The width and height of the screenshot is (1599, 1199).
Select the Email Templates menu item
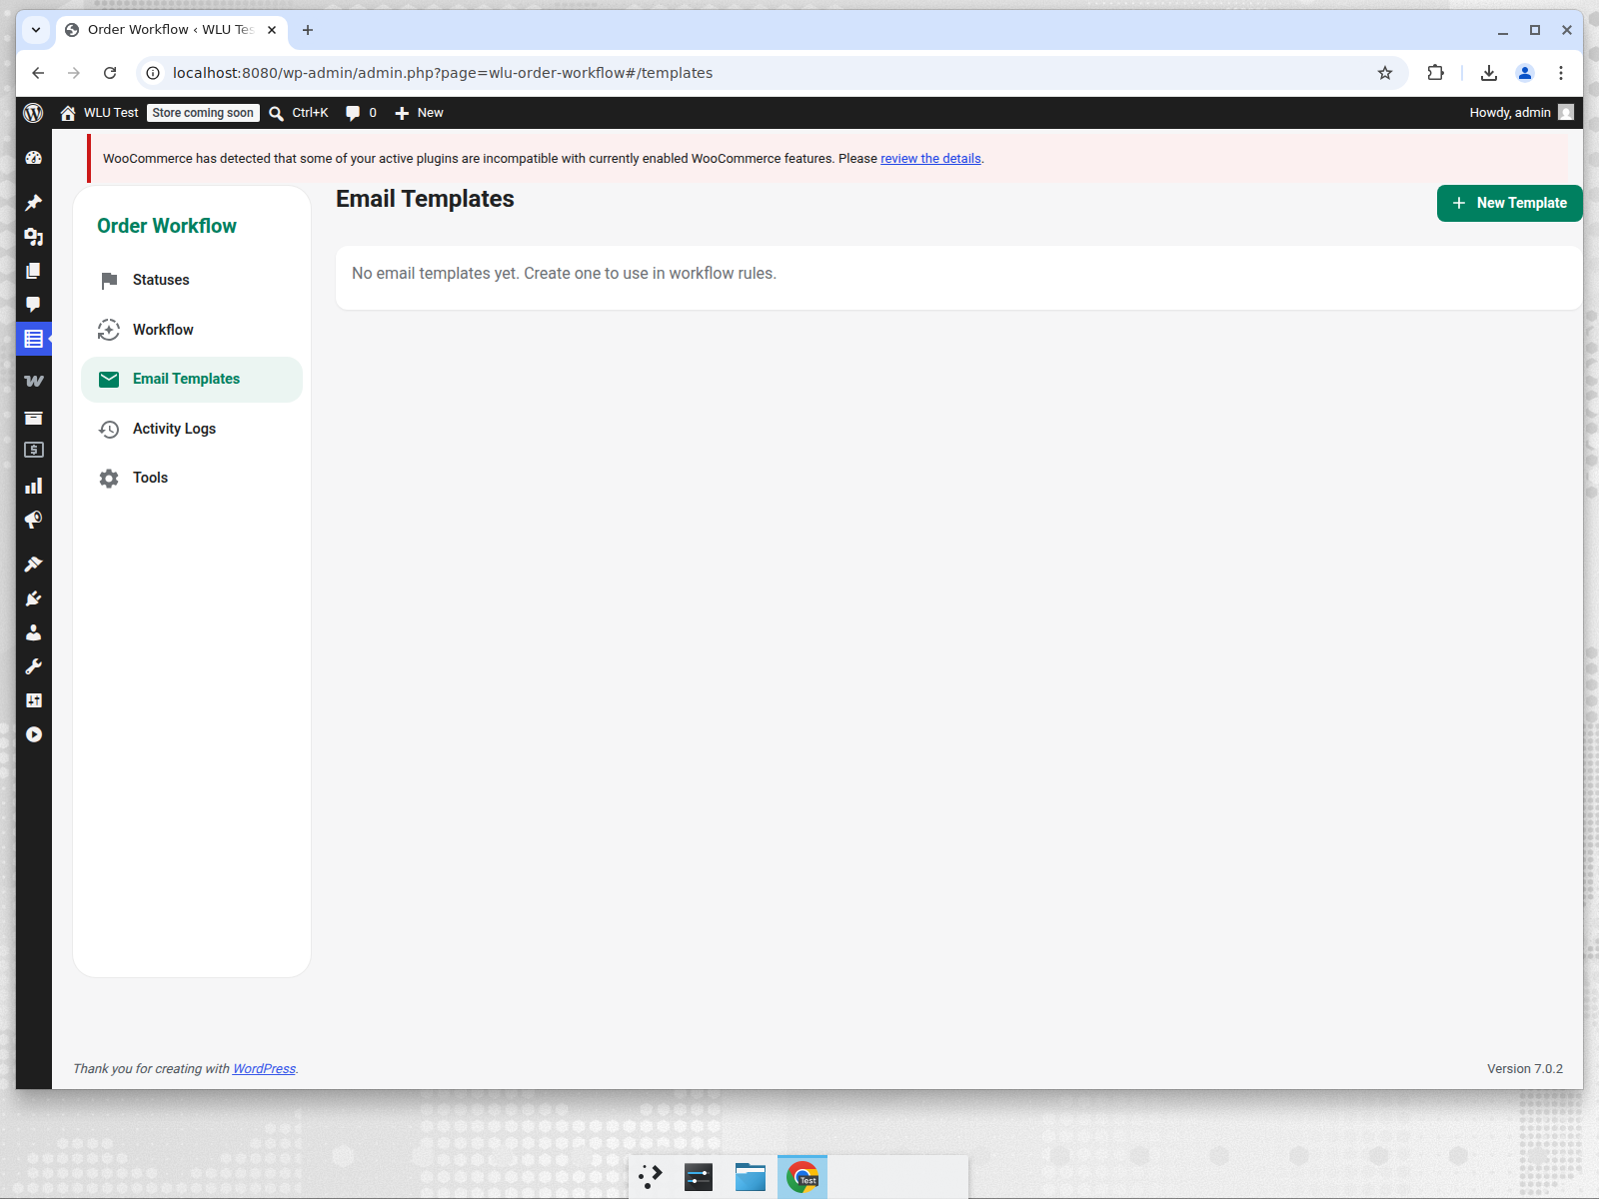point(192,380)
